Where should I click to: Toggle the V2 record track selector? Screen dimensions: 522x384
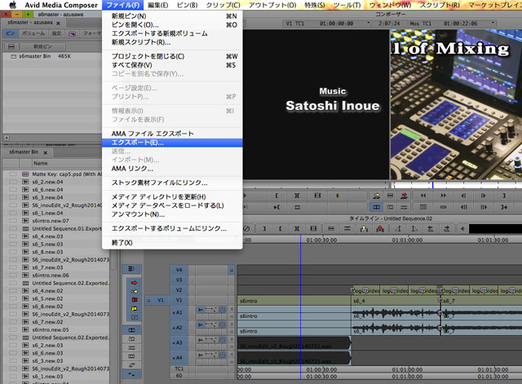pos(179,290)
